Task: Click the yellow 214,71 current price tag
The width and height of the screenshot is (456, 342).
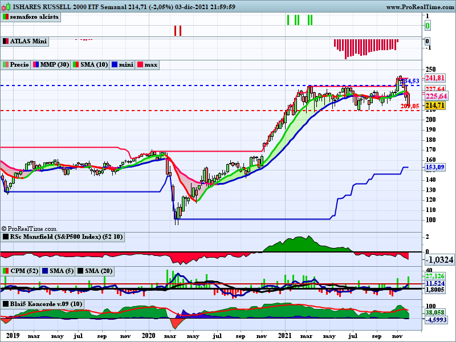Action: [x=435, y=105]
